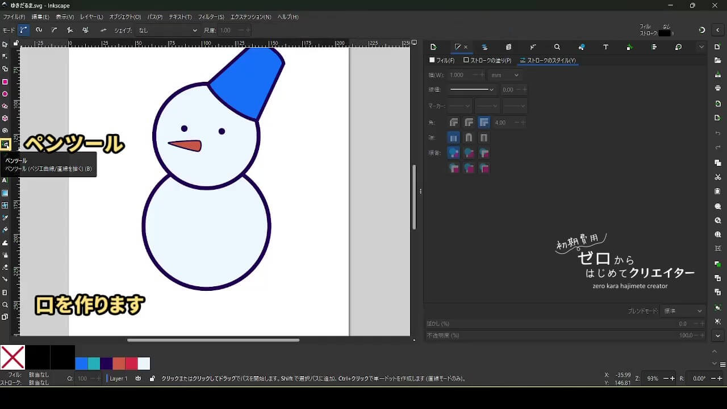Open the mm stroke width unit dropdown
Viewport: 727px width, 409px height.
click(x=505, y=75)
